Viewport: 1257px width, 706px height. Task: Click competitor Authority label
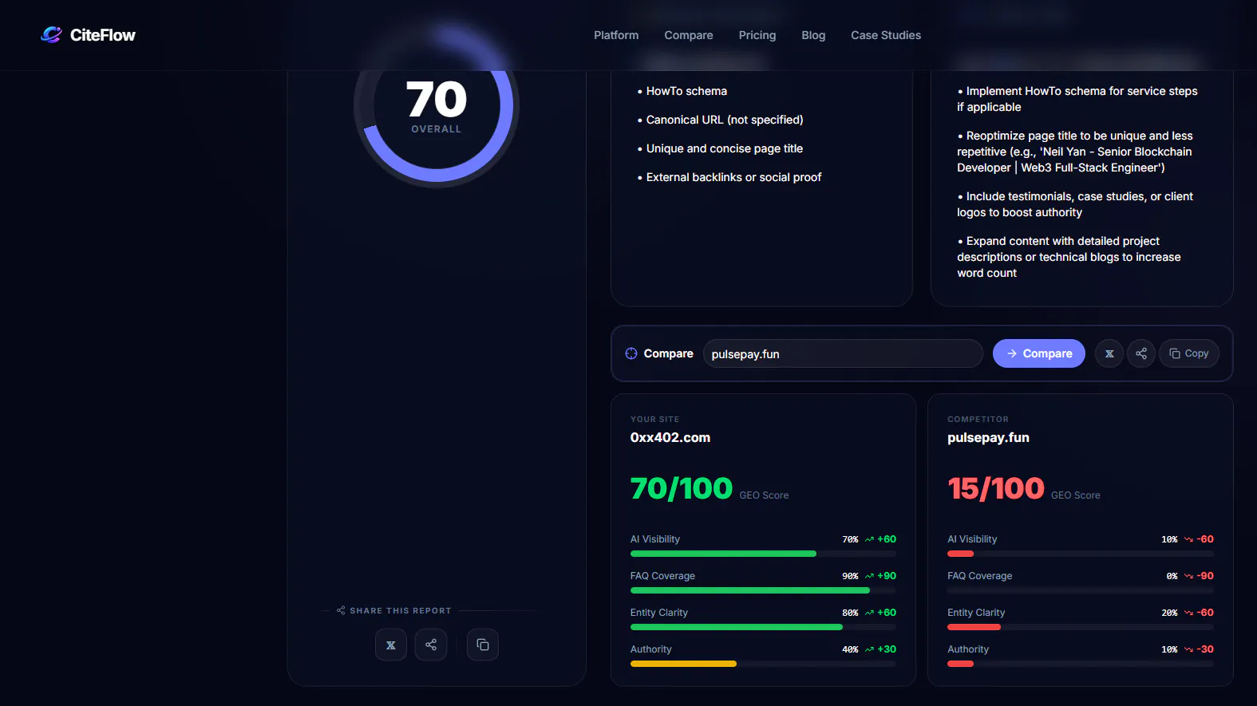pos(968,649)
